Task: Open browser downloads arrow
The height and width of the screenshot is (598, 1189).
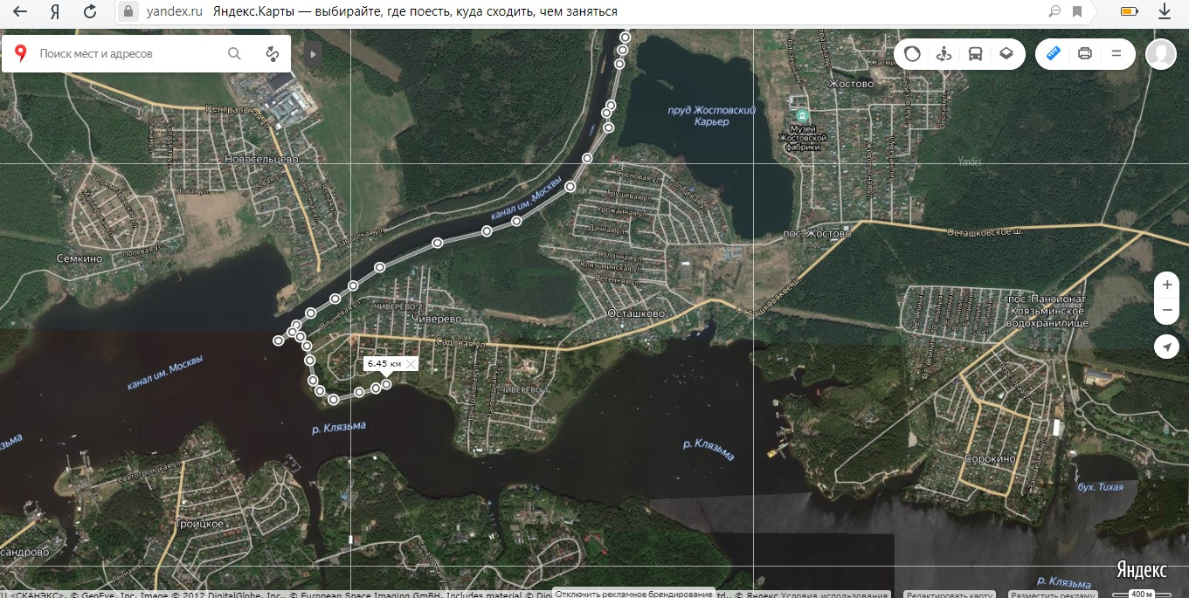Action: pos(1164,11)
